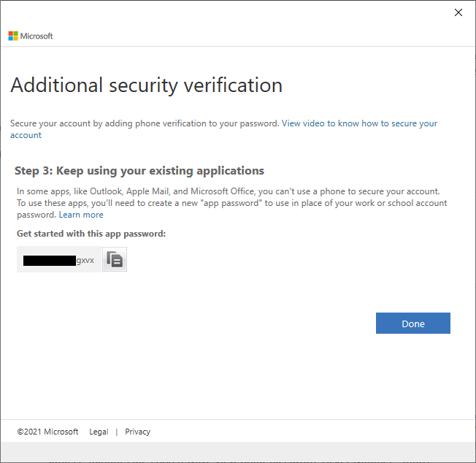Viewport: 476px width, 463px height.
Task: Click the Microsoft wordmark beside the logo
Action: tap(37, 36)
